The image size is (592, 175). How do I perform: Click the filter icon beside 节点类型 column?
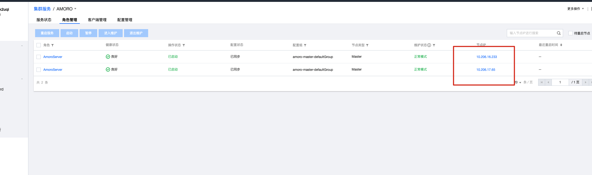(367, 45)
